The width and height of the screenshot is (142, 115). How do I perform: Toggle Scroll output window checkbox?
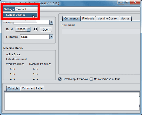(60, 79)
